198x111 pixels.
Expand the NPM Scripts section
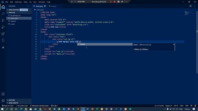(19, 103)
